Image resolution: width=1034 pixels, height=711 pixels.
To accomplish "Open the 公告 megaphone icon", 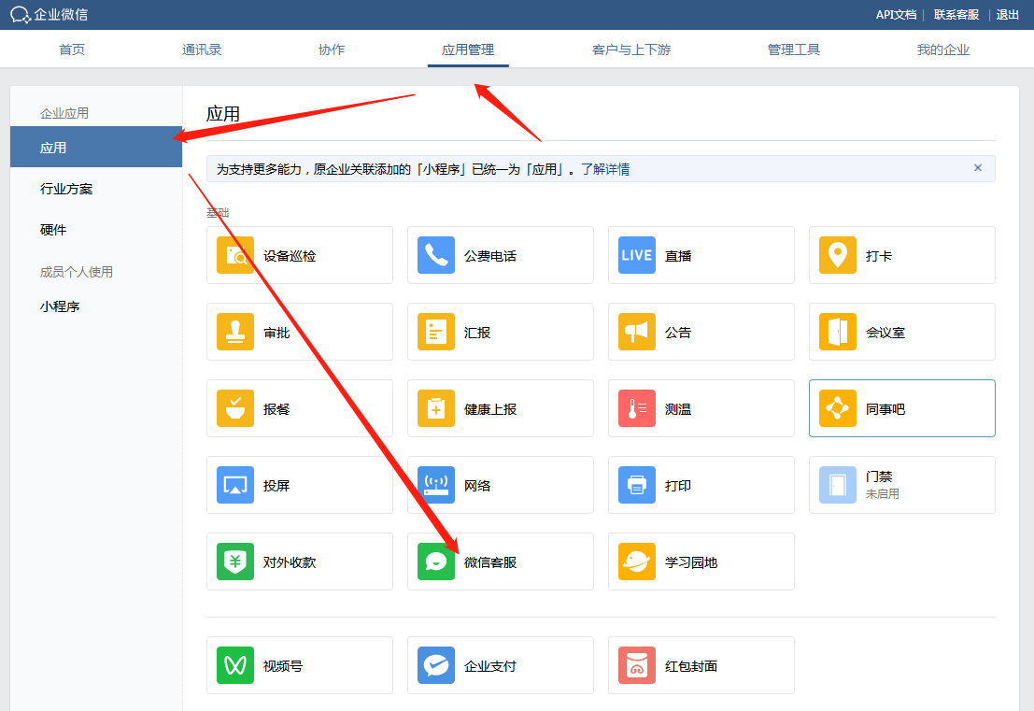I will (x=637, y=332).
